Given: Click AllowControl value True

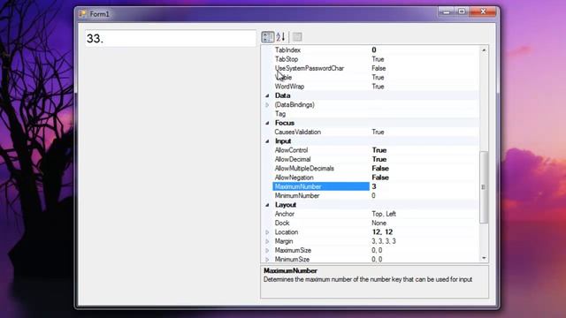Looking at the screenshot, I should pyautogui.click(x=379, y=150).
